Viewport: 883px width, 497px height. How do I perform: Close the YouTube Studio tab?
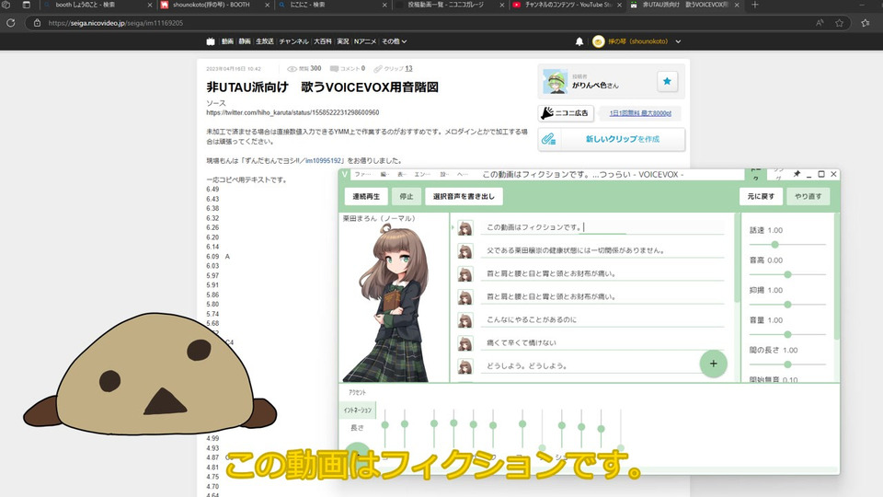pos(619,5)
